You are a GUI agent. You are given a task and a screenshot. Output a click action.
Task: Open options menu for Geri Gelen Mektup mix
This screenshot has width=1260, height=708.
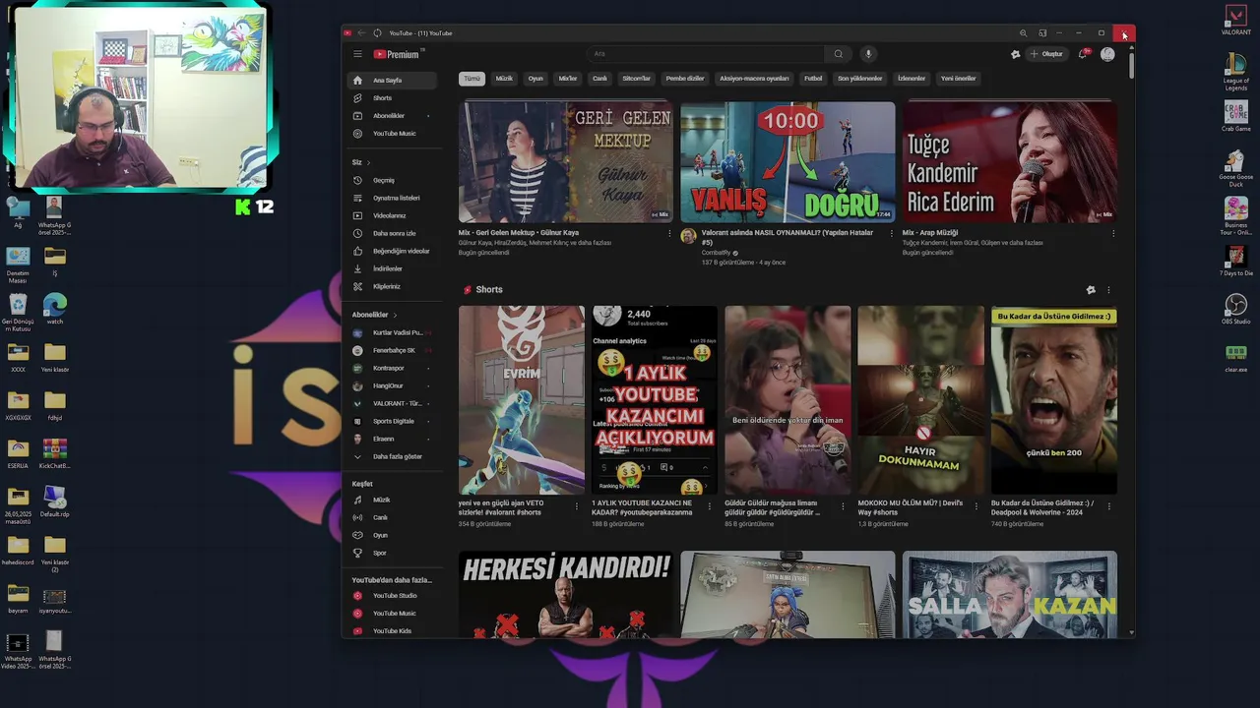pos(669,234)
